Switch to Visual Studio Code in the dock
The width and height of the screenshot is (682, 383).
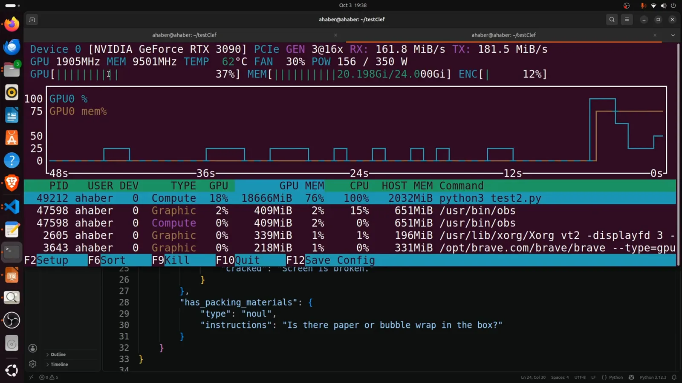(x=12, y=206)
